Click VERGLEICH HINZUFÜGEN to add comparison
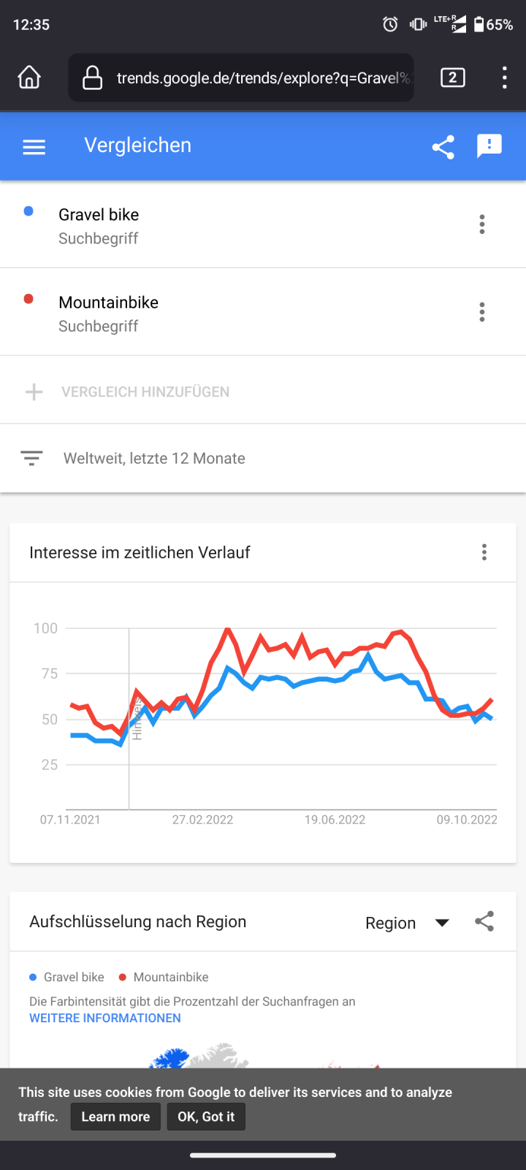This screenshot has height=1170, width=526. tap(145, 392)
